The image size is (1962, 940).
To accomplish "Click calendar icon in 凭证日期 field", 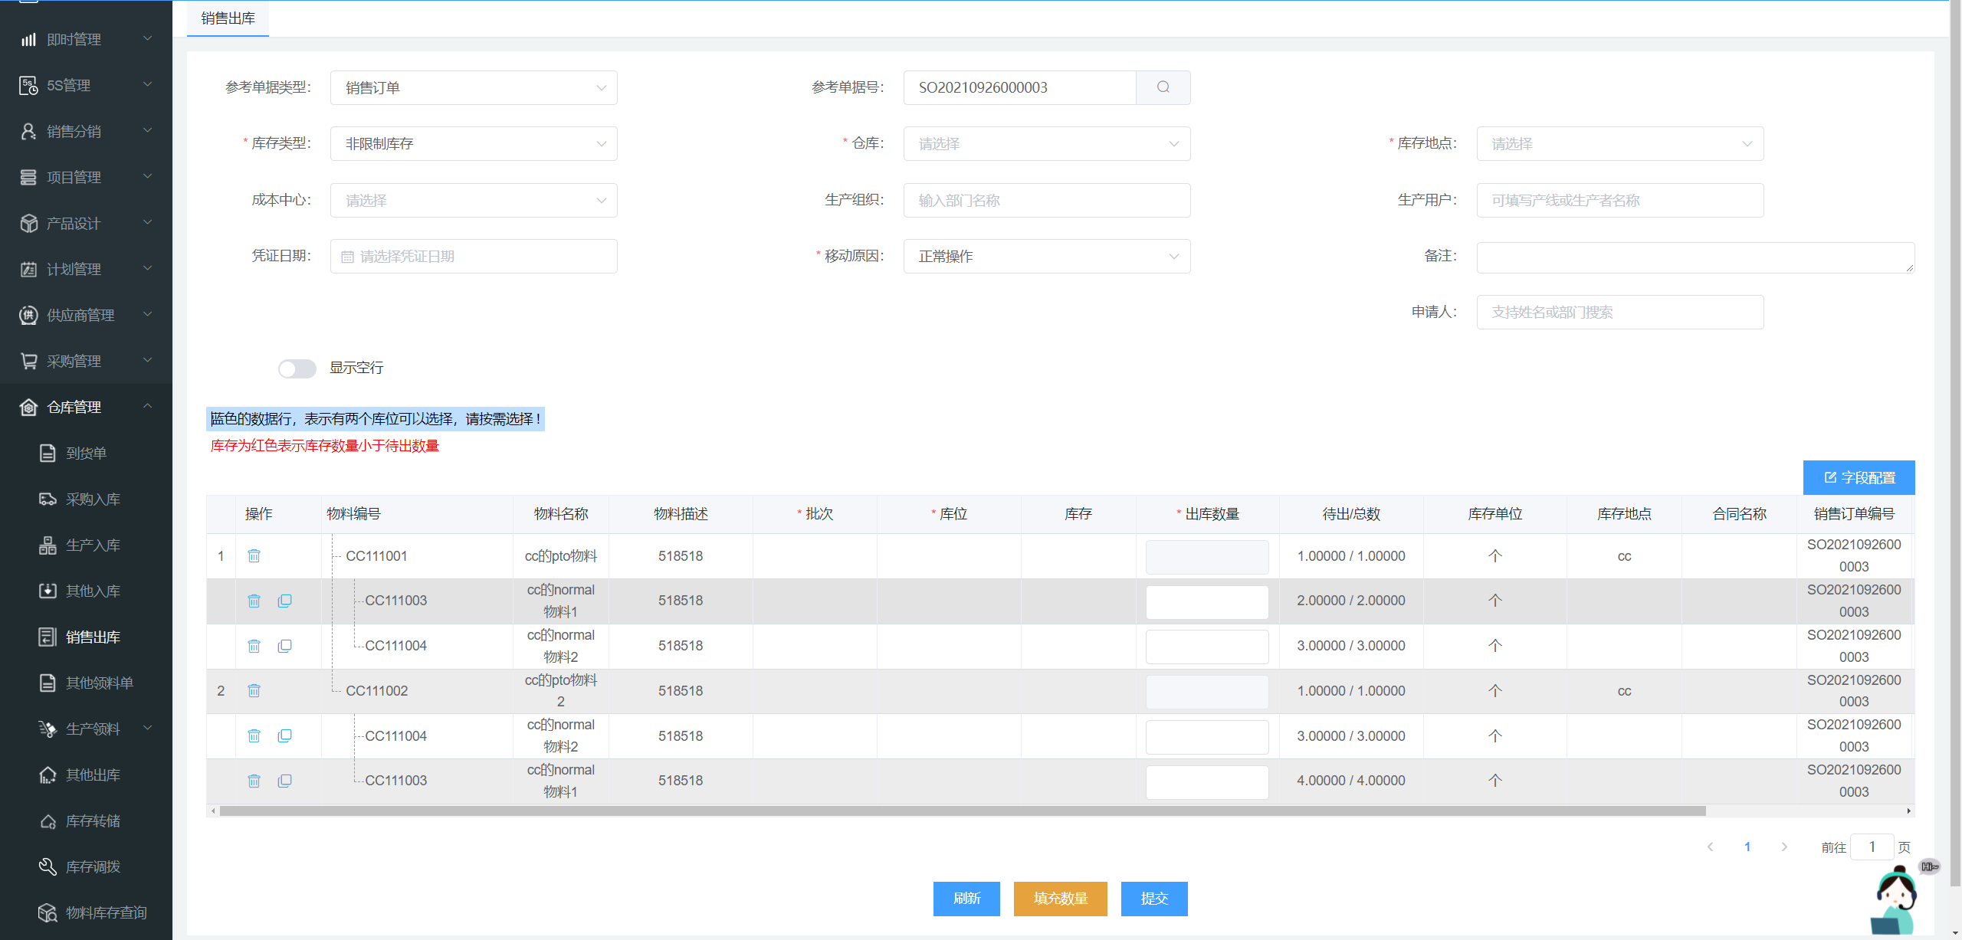I will pos(347,257).
